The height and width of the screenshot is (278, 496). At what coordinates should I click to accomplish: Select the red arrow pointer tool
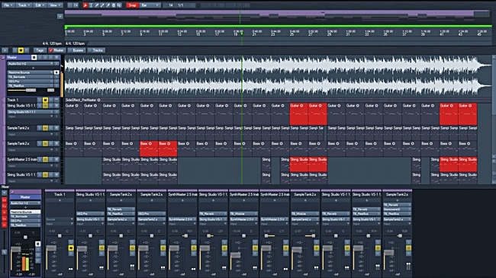point(85,5)
